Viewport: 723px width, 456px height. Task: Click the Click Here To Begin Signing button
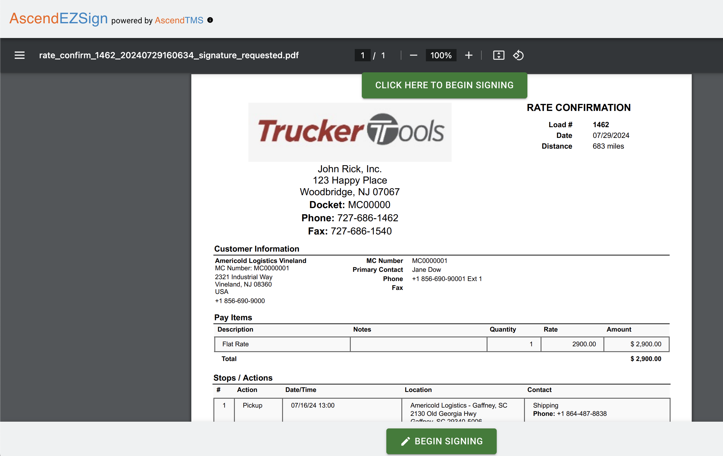point(444,85)
